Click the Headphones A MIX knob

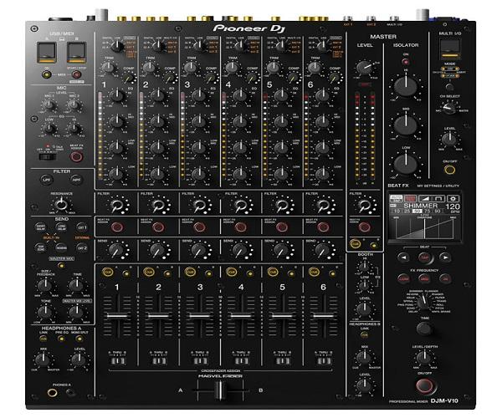pyautogui.click(x=44, y=359)
